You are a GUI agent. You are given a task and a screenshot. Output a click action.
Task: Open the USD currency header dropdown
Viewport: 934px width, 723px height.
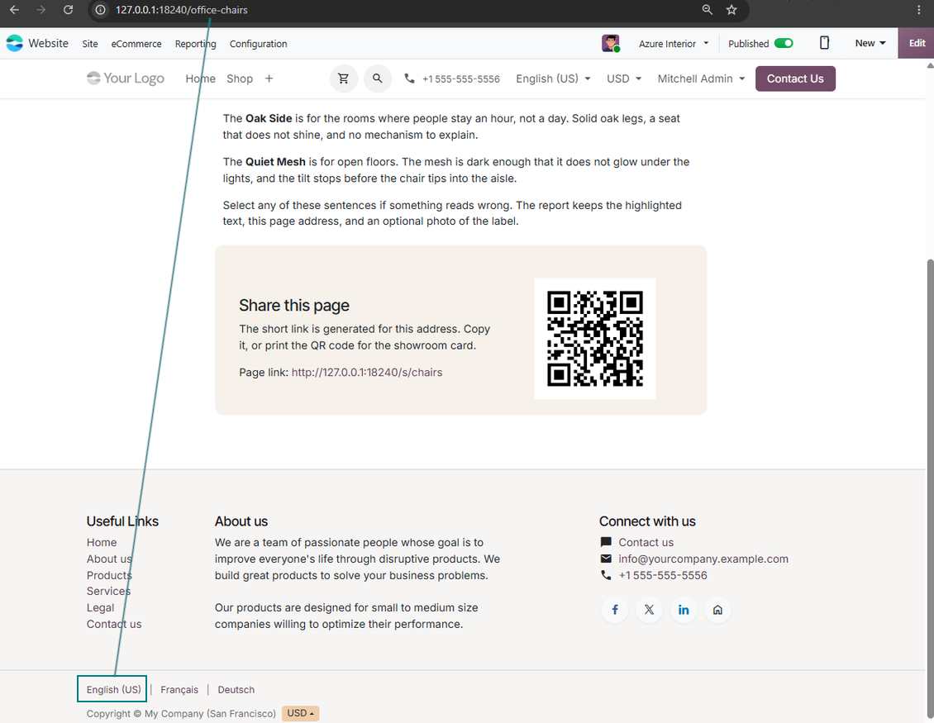pyautogui.click(x=624, y=78)
